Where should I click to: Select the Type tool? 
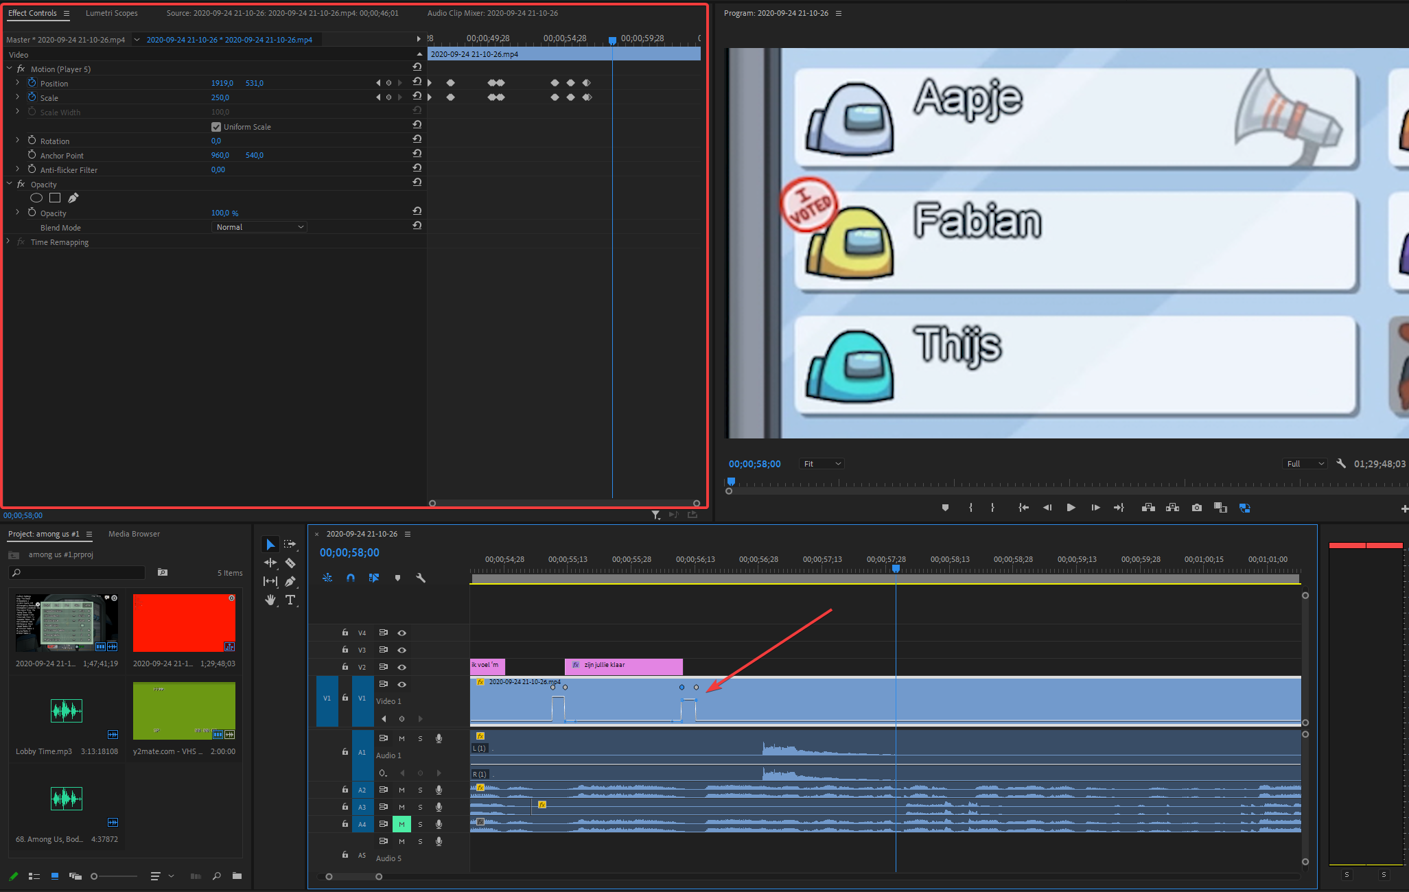tap(290, 600)
